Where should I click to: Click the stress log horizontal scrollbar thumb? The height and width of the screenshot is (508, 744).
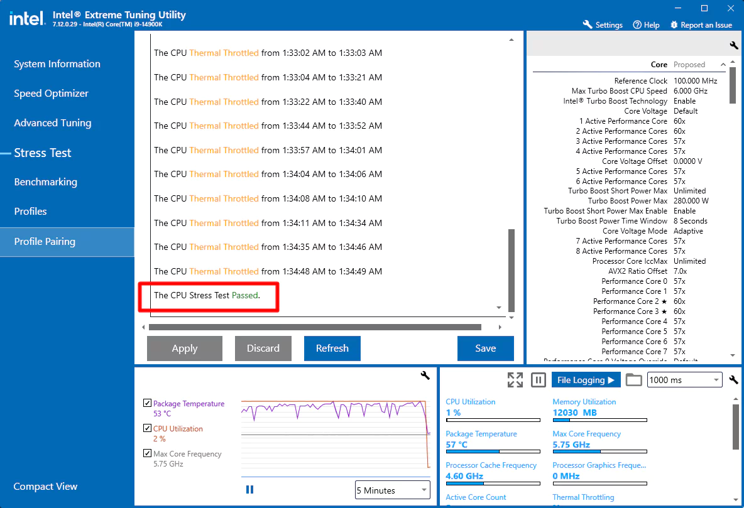pyautogui.click(x=315, y=327)
